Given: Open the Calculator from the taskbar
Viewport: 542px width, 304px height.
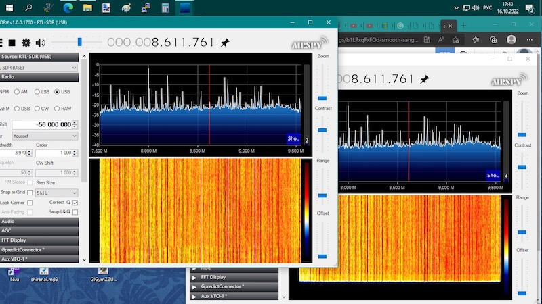Looking at the screenshot, I should pos(166,8).
